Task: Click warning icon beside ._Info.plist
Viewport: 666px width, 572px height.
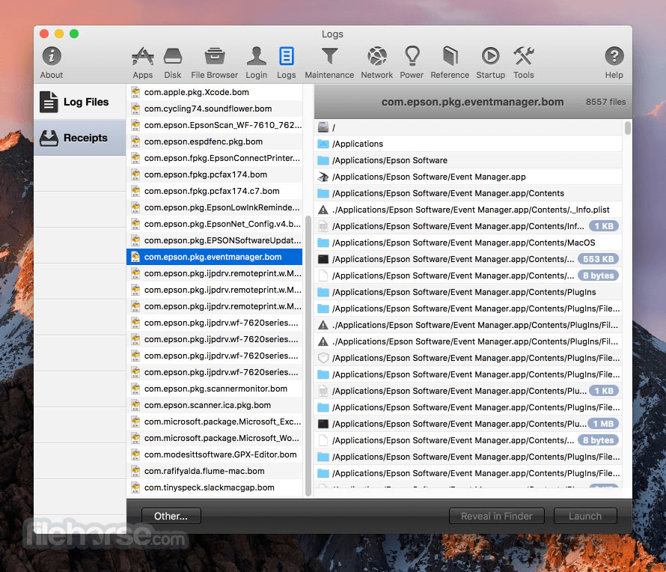Action: (x=323, y=210)
